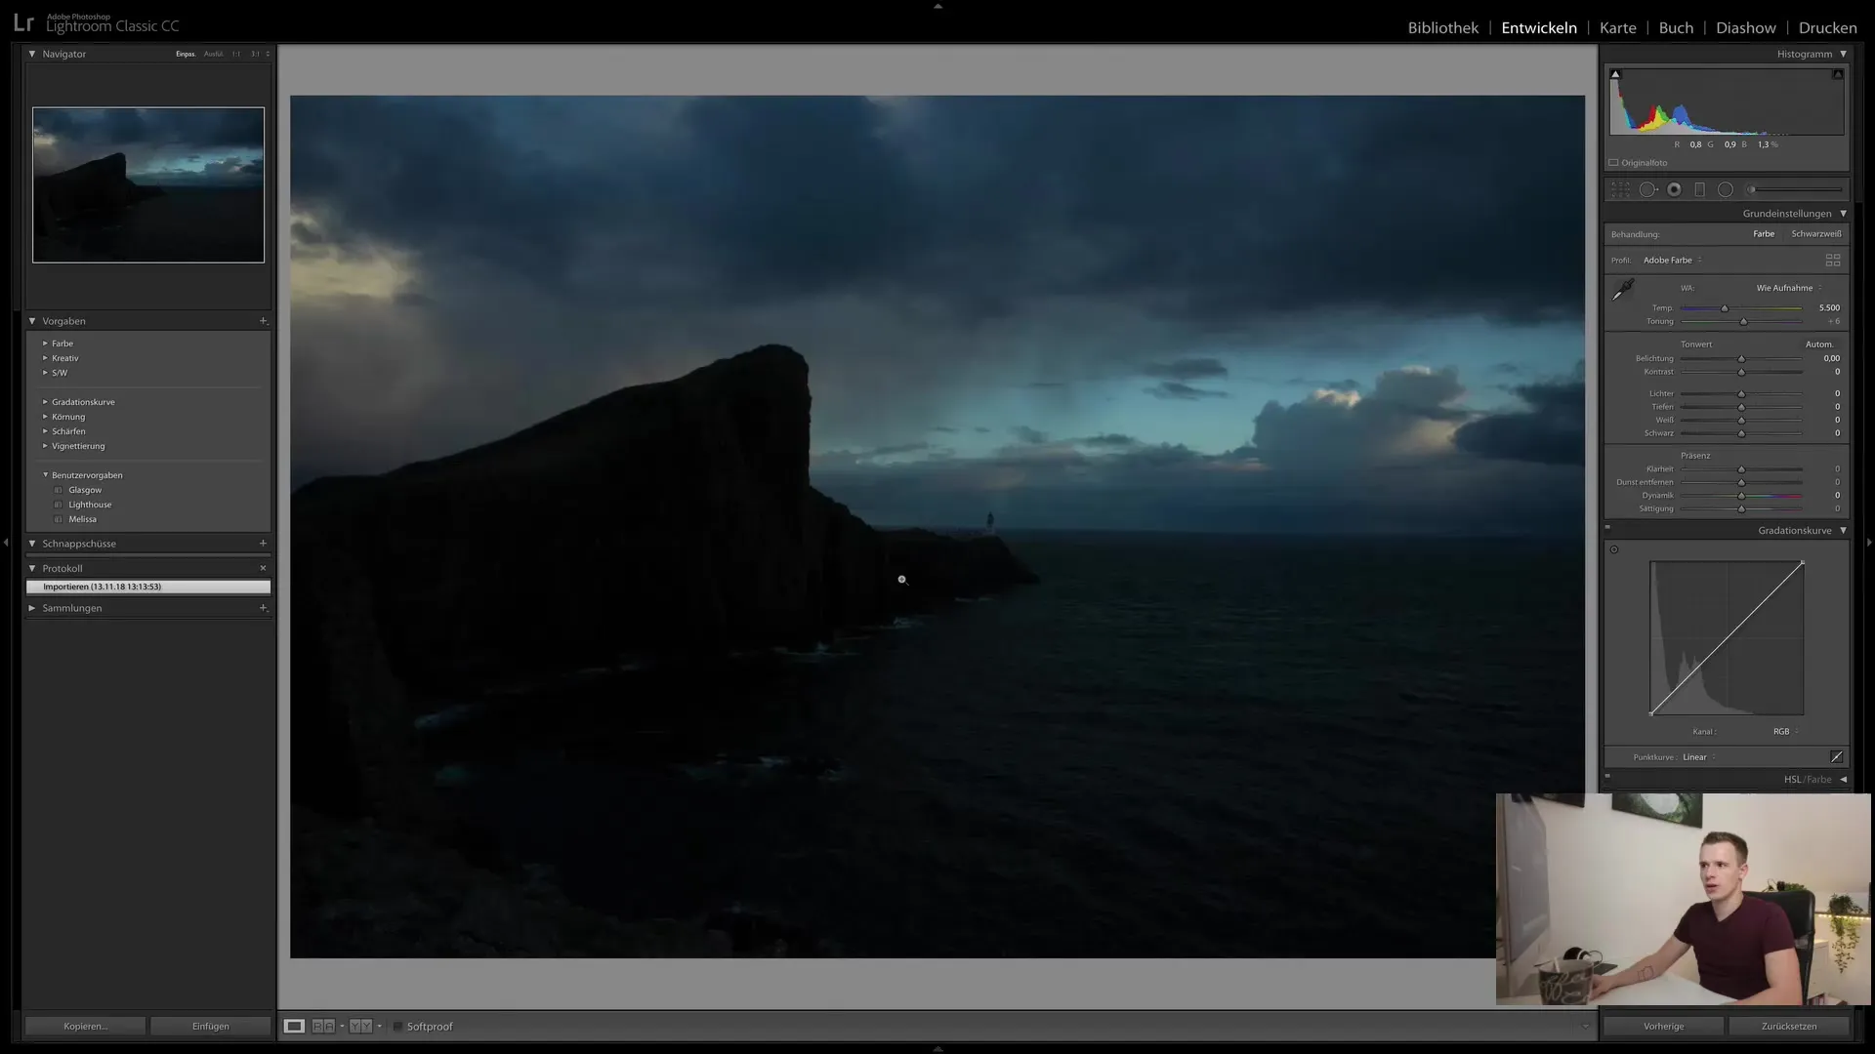Open the Kanal RGB dropdown
This screenshot has width=1875, height=1054.
coord(1785,731)
